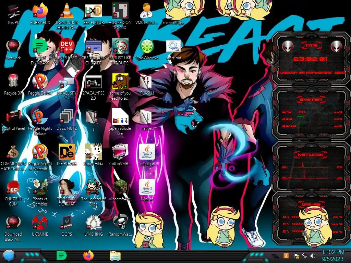Click the orange tray application icon
The width and height of the screenshot is (351, 263).
(x=286, y=255)
